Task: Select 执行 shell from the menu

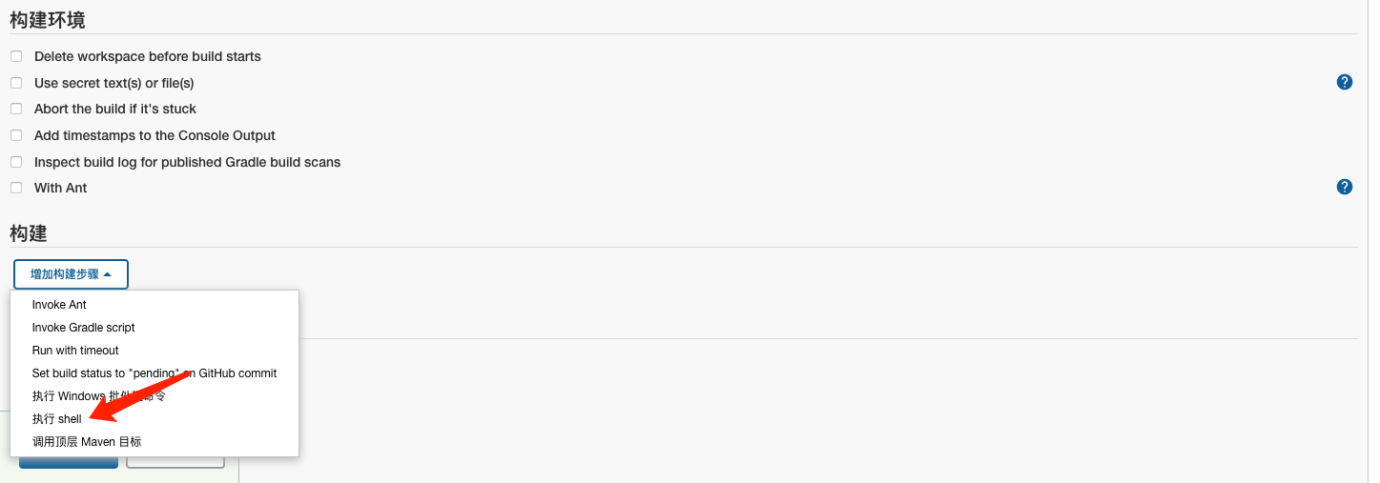Action: [x=57, y=419]
